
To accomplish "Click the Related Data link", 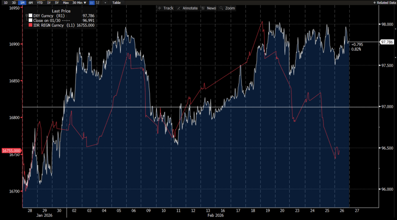I will point(386,3).
